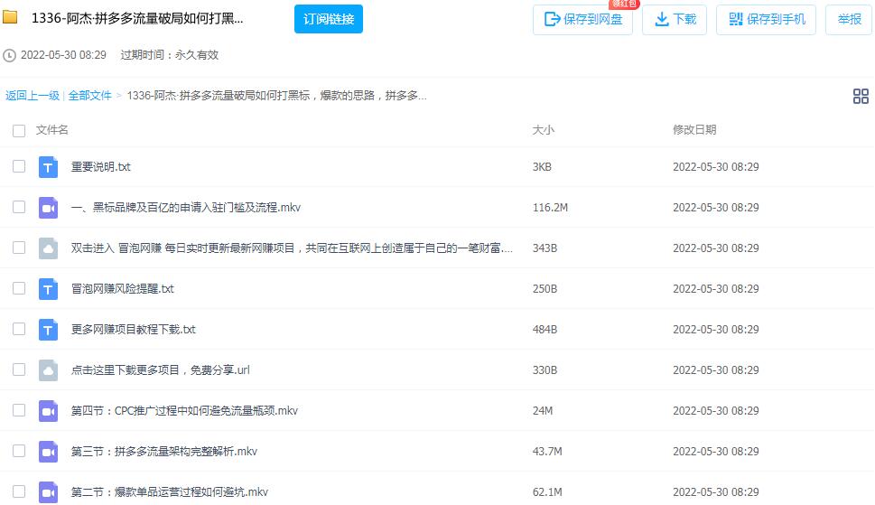Check the box for 重要说明.txt

[x=19, y=166]
